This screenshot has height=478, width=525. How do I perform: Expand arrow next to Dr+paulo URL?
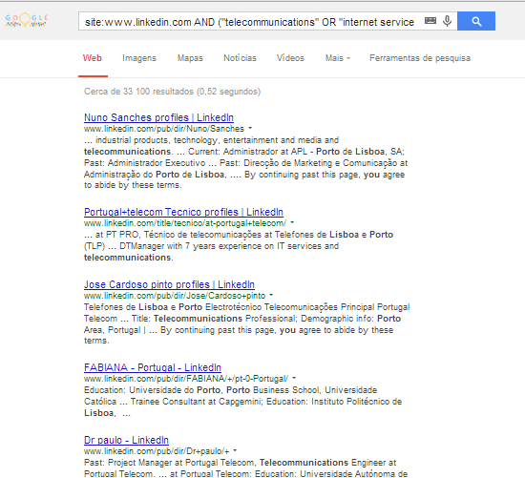[x=235, y=450]
